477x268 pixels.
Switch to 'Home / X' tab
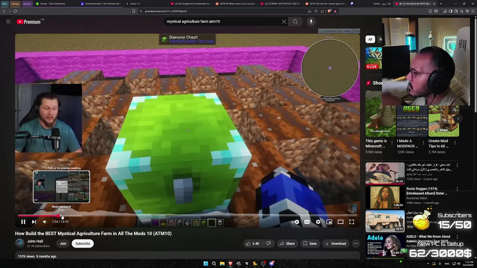click(x=146, y=4)
